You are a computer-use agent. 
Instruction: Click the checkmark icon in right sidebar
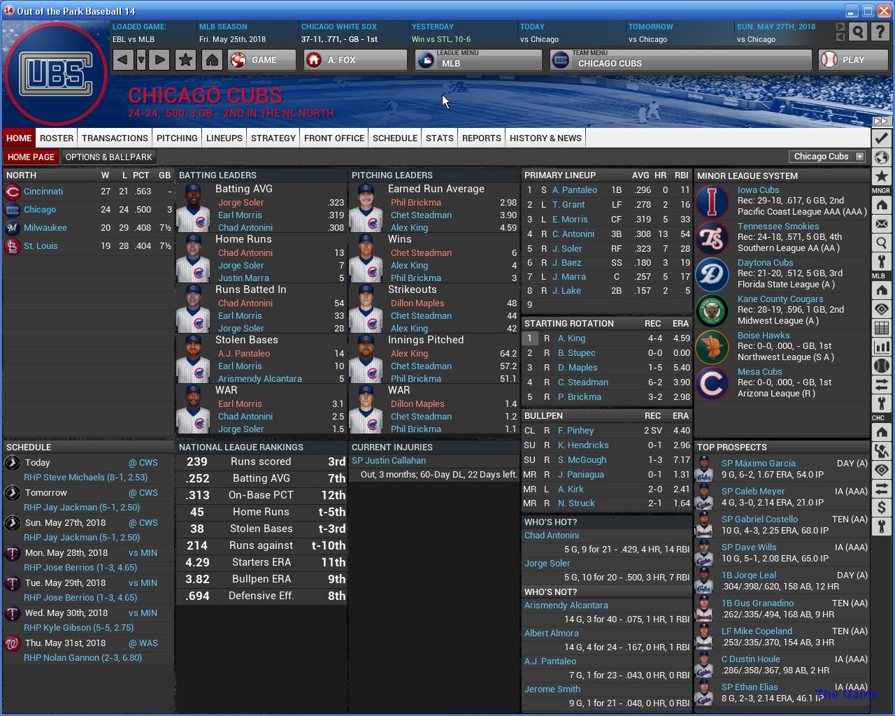point(881,138)
